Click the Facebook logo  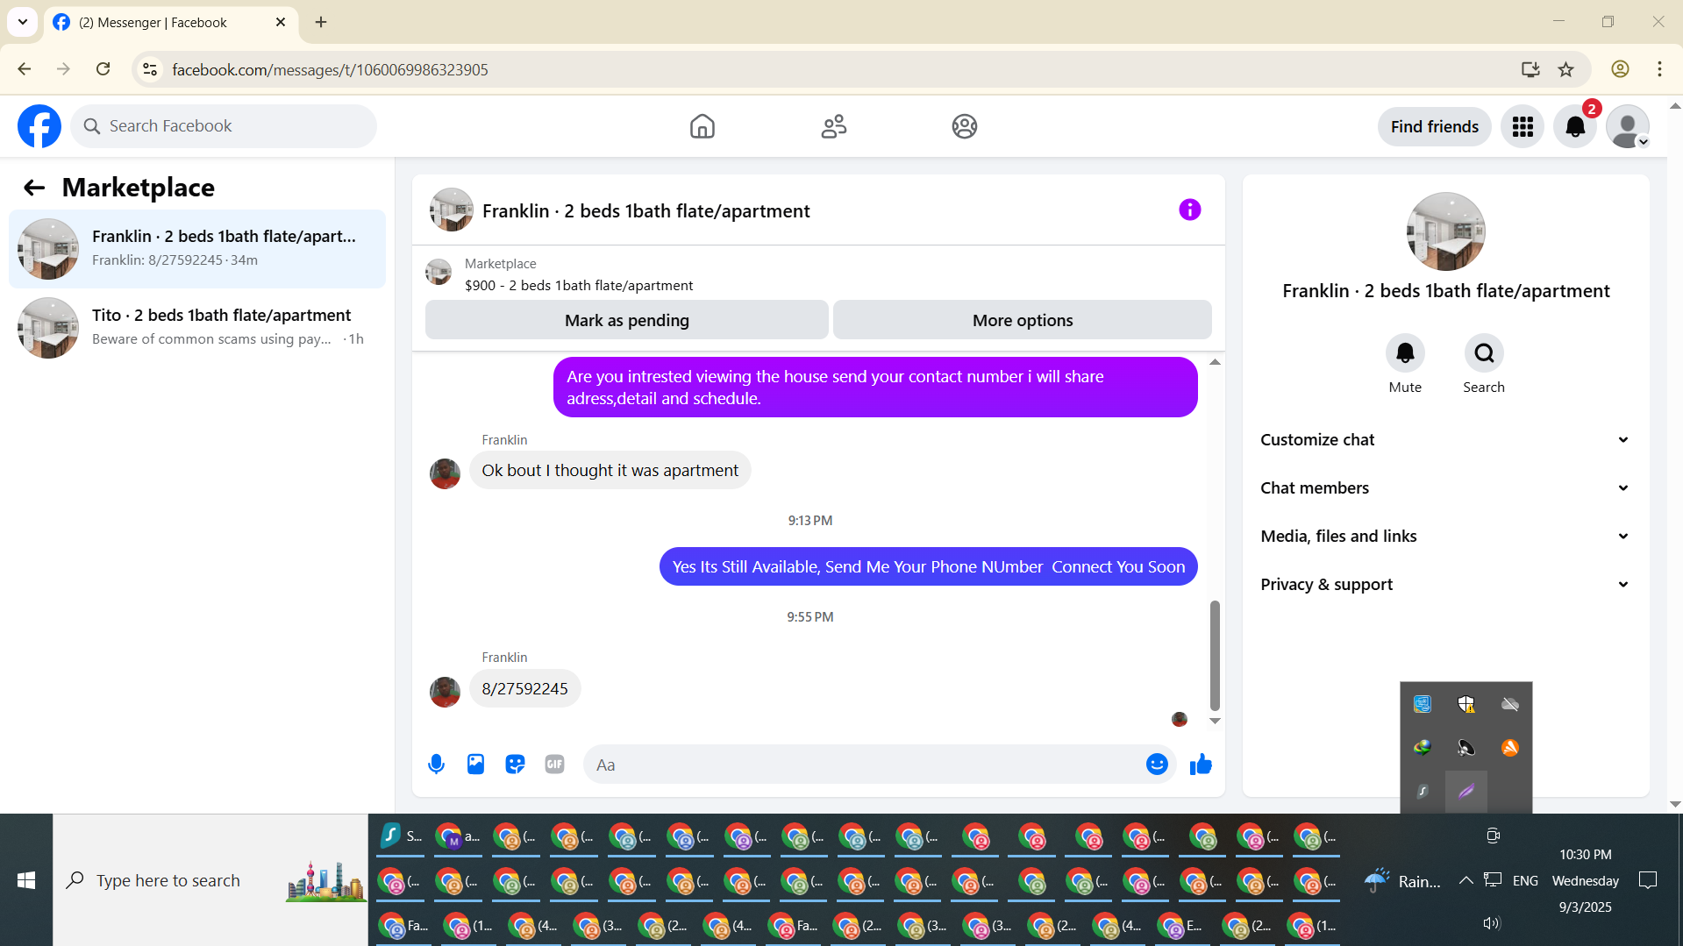pyautogui.click(x=39, y=126)
